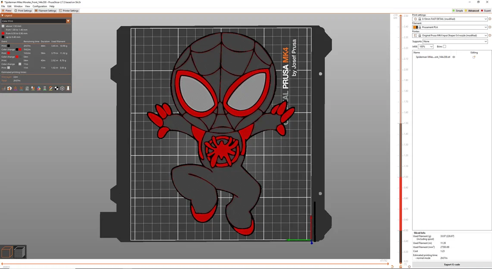
Task: Toggle the vertical slider lock icon
Action: click(x=401, y=266)
